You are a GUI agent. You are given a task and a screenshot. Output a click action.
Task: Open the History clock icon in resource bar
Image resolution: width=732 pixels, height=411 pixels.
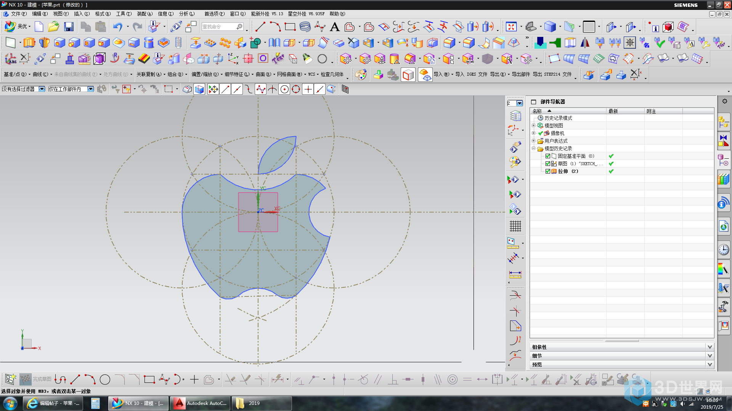click(723, 250)
